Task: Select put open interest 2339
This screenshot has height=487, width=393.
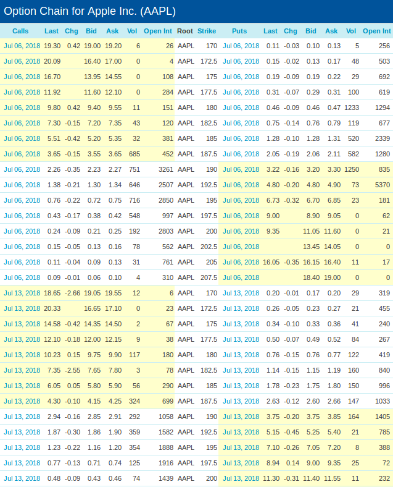Action: point(383,138)
